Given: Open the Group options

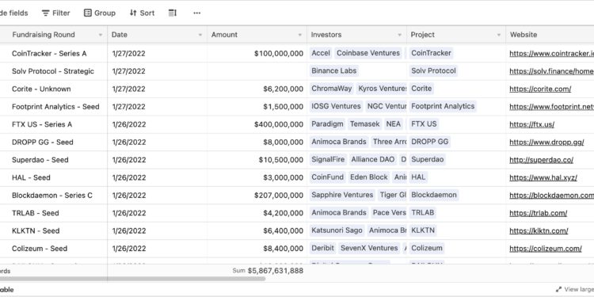Looking at the screenshot, I should (x=100, y=13).
